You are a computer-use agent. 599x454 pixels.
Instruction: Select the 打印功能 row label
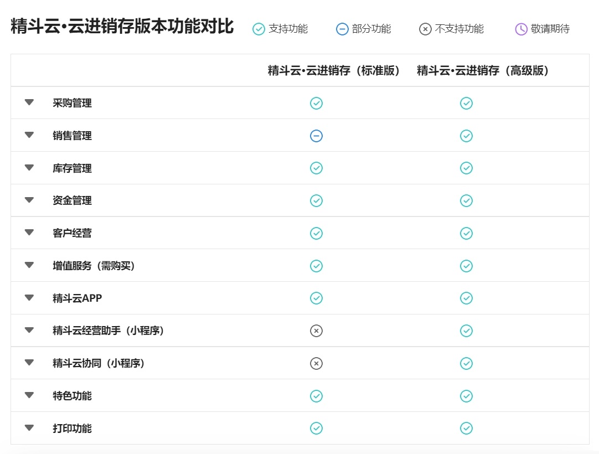72,428
